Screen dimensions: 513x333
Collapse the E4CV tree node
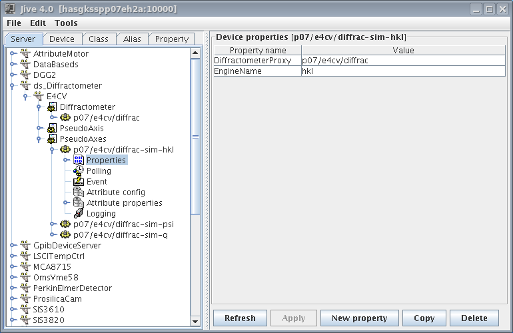(25, 97)
